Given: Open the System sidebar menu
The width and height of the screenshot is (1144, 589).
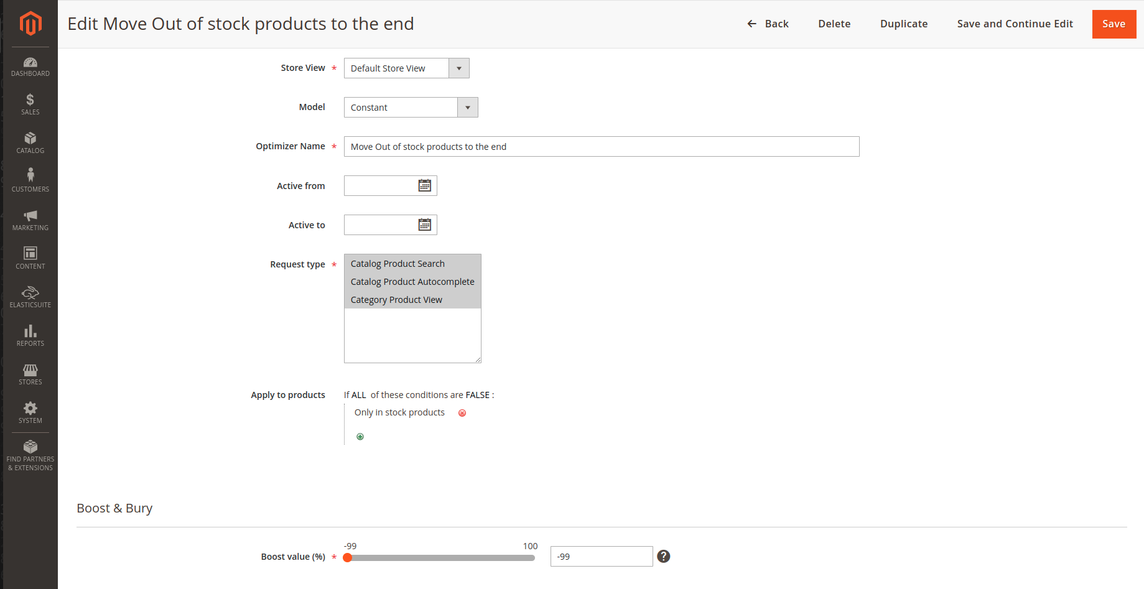Looking at the screenshot, I should pyautogui.click(x=30, y=412).
